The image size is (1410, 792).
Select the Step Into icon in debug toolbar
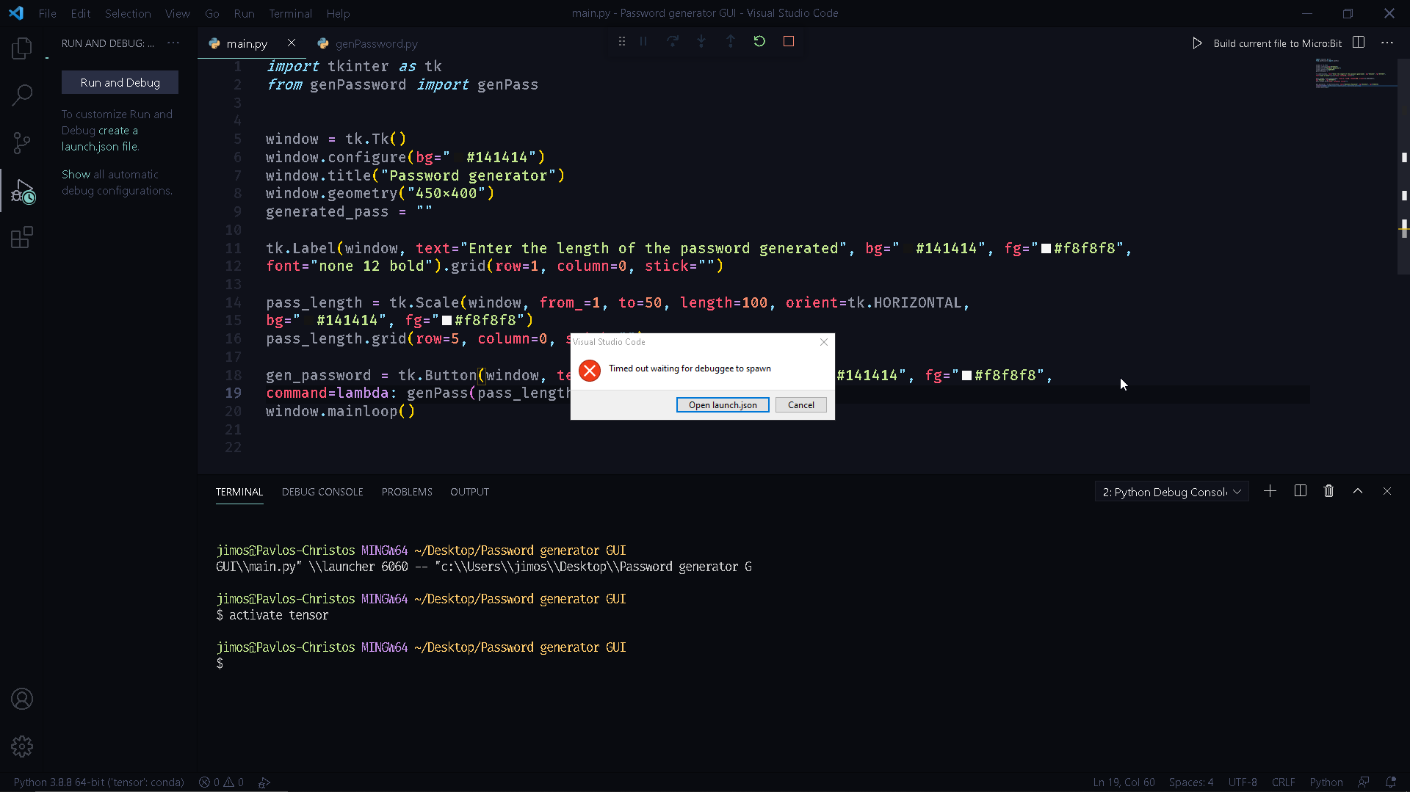tap(701, 41)
